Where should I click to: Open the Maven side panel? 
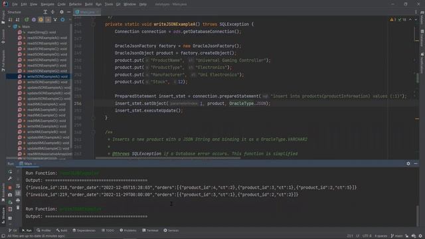(x=422, y=19)
